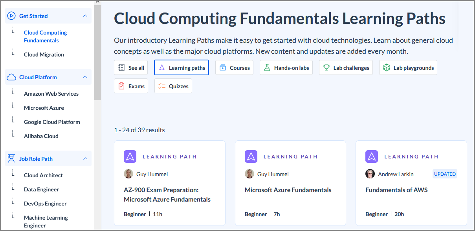Open Microsoft Azure Fundamentals learning path title
This screenshot has height=231, width=475.
[x=288, y=190]
